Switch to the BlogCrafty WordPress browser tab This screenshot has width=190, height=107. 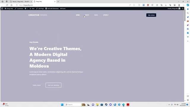[x=21, y=1]
